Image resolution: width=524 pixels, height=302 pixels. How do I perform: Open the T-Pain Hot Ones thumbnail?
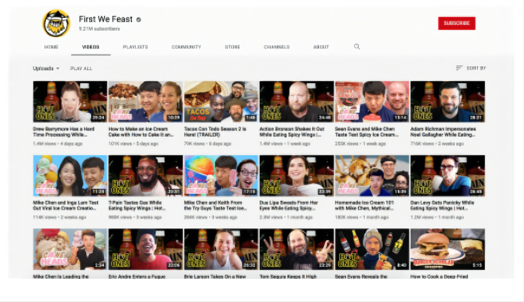click(146, 176)
